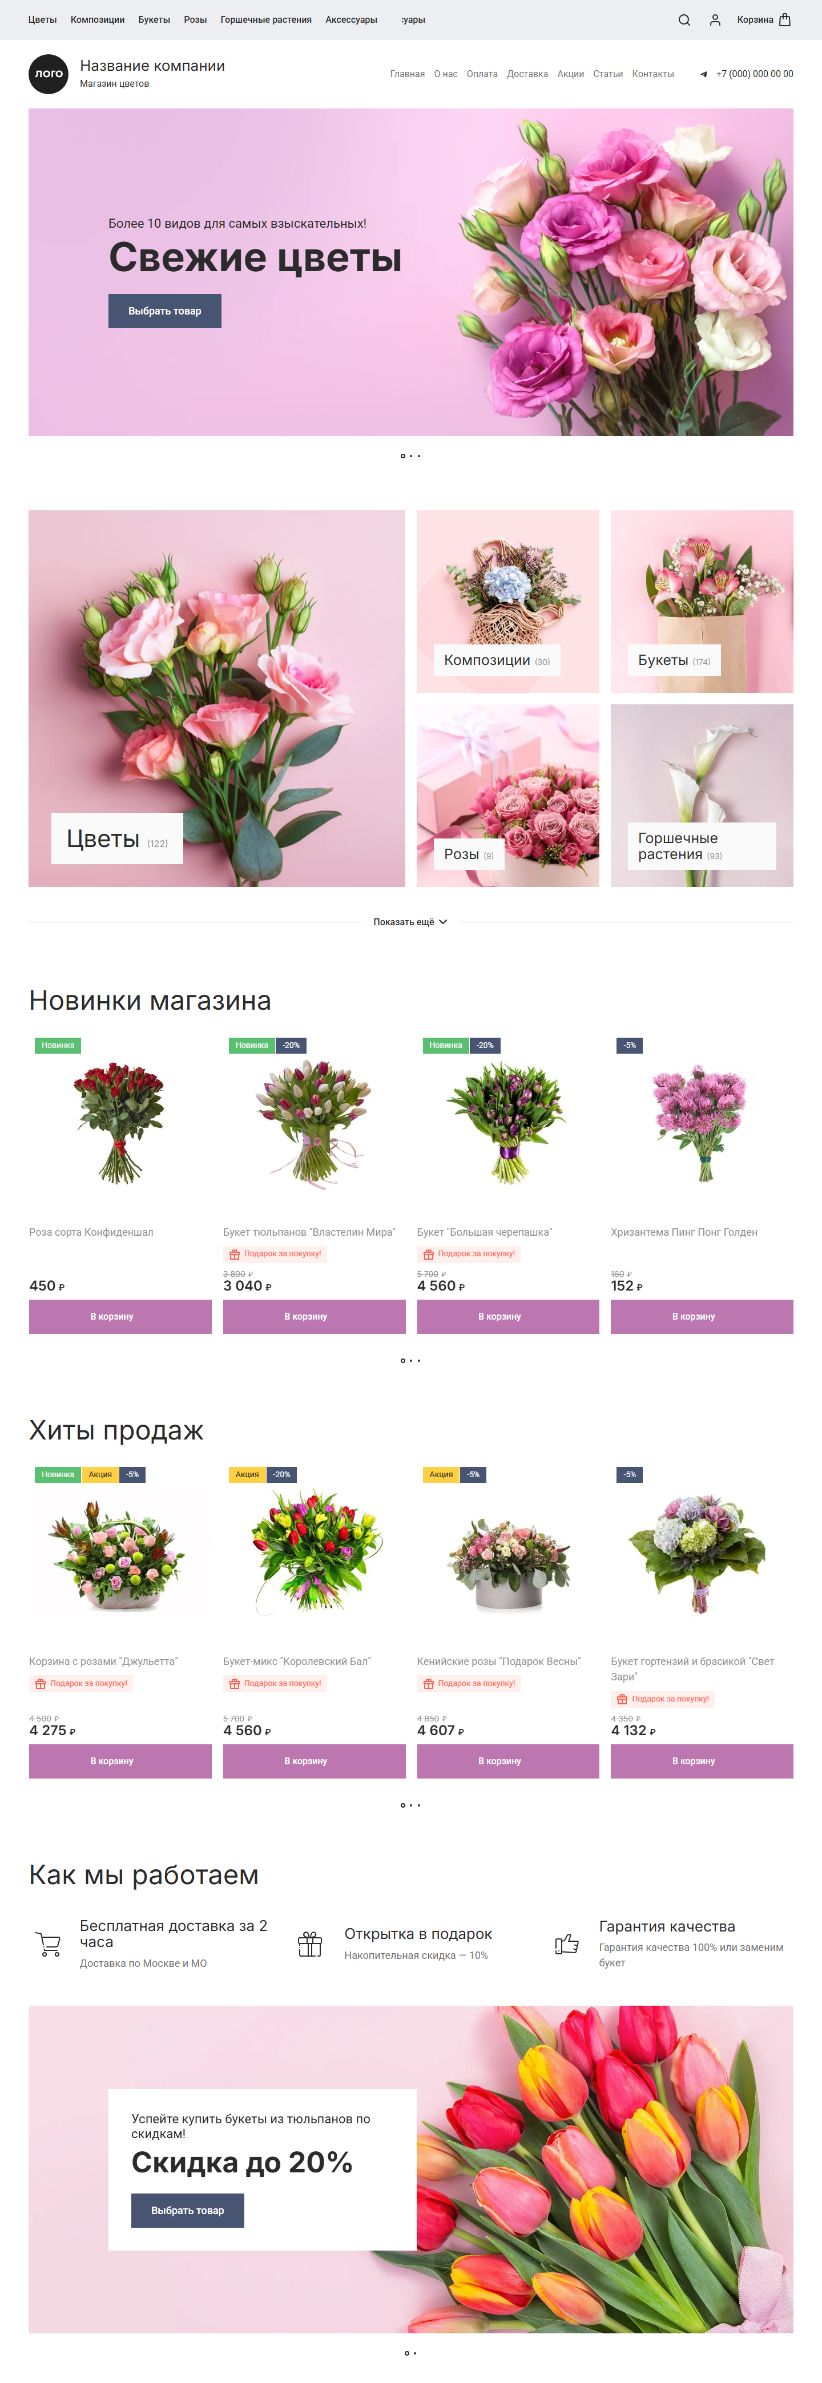
Task: Click the round ЛОГО company logo
Action: tap(48, 73)
